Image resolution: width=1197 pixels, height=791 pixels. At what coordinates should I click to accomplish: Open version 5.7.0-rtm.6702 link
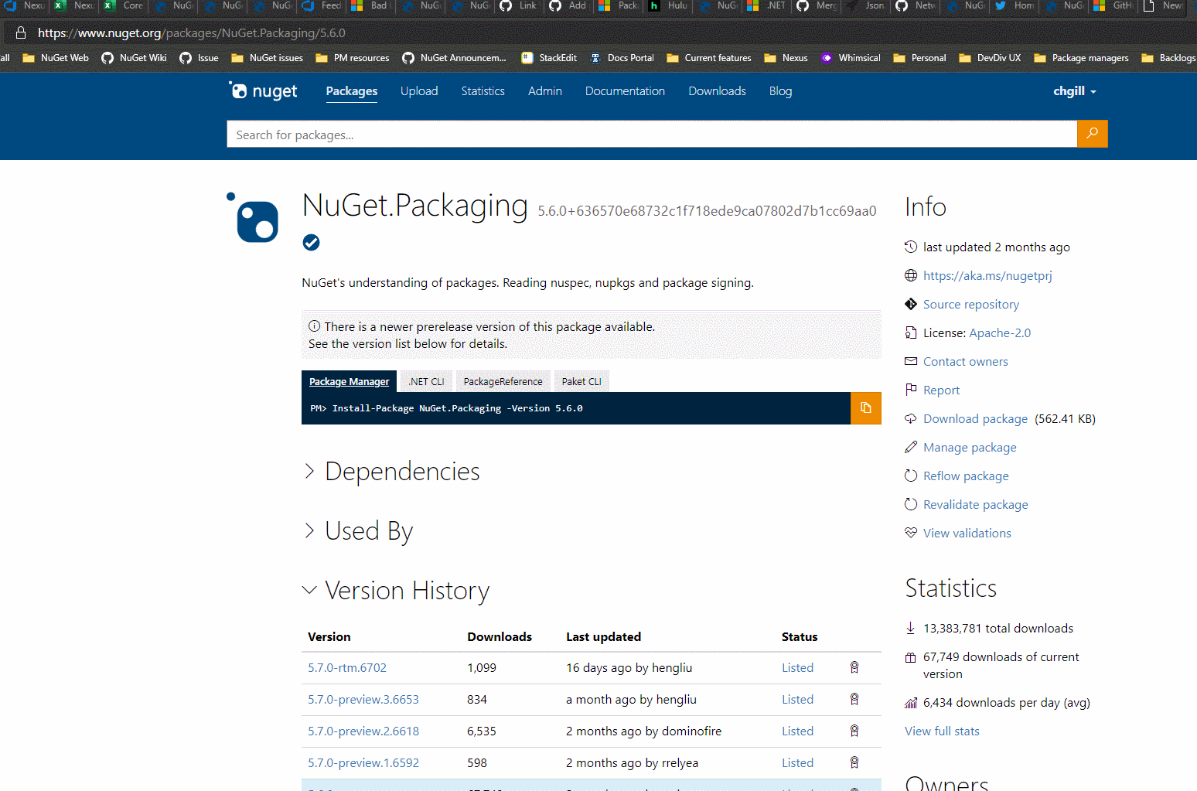(x=347, y=667)
